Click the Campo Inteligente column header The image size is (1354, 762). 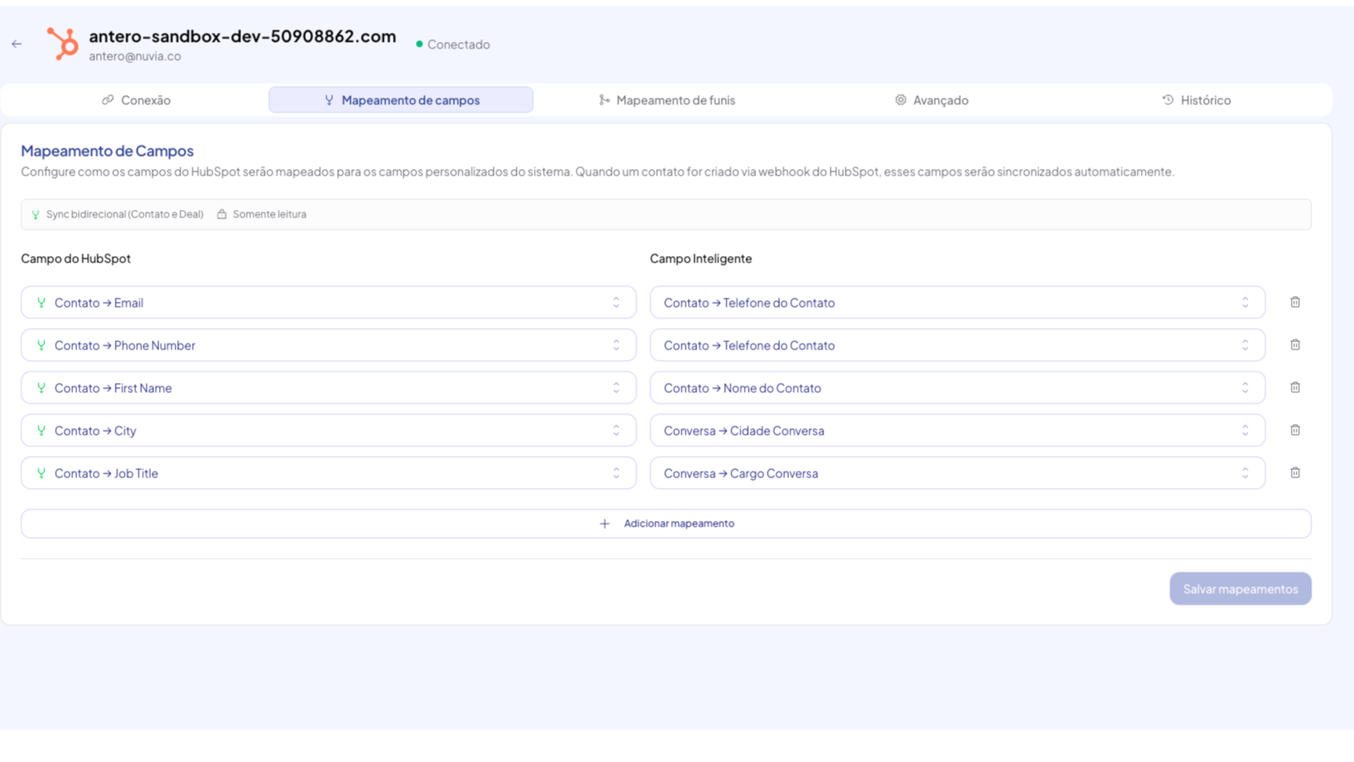point(701,258)
